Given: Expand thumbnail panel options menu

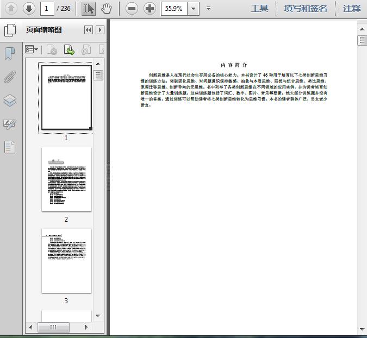Looking at the screenshot, I should pos(32,50).
